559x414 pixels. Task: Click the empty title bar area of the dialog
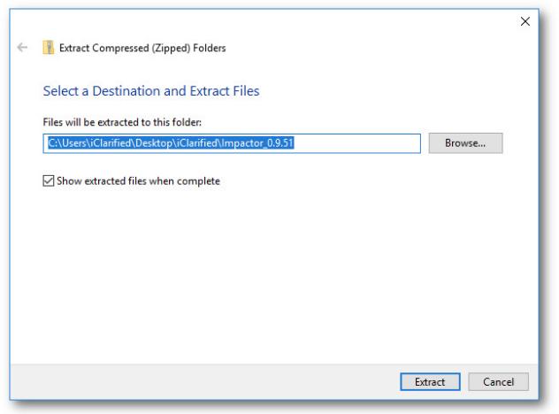[265, 20]
